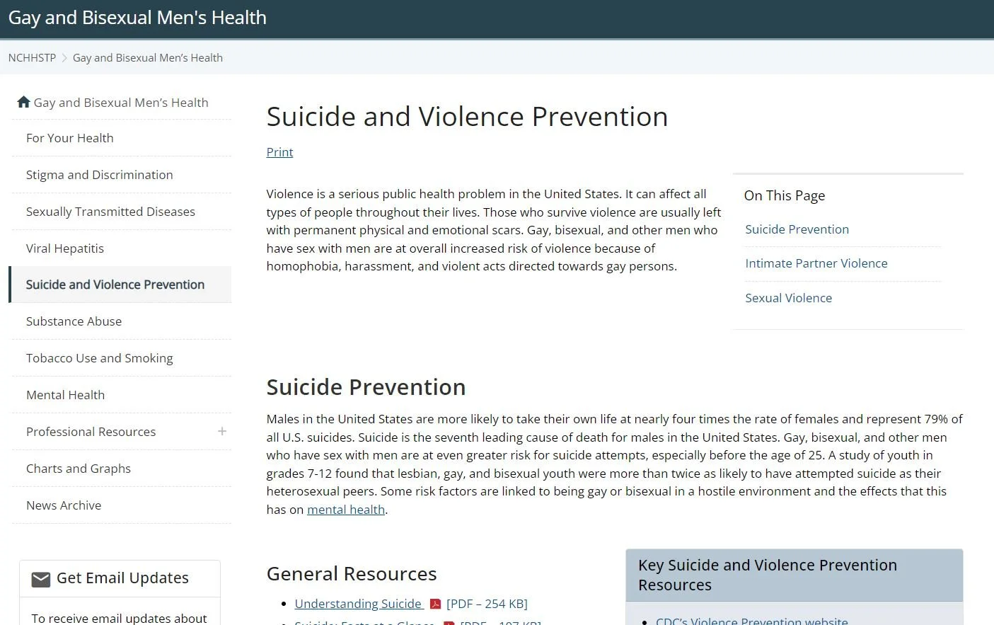Click the home icon in sidebar

click(x=23, y=102)
